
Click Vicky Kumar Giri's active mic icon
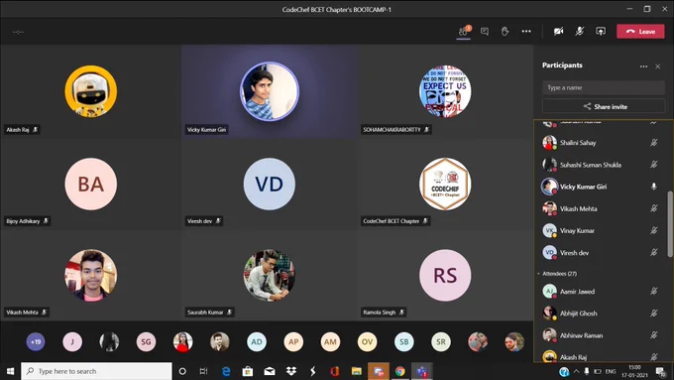click(654, 187)
